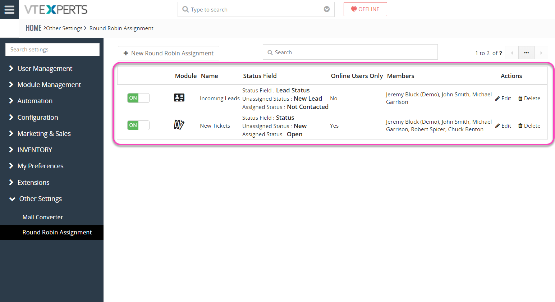Toggle New Tickets ON switch
Viewport: 555px width, 302px height.
pyautogui.click(x=138, y=125)
